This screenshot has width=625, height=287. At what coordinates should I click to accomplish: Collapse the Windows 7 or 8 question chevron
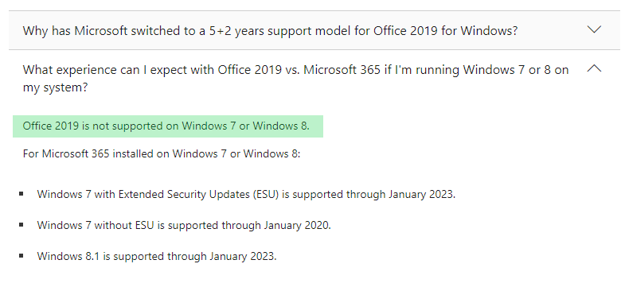(594, 68)
